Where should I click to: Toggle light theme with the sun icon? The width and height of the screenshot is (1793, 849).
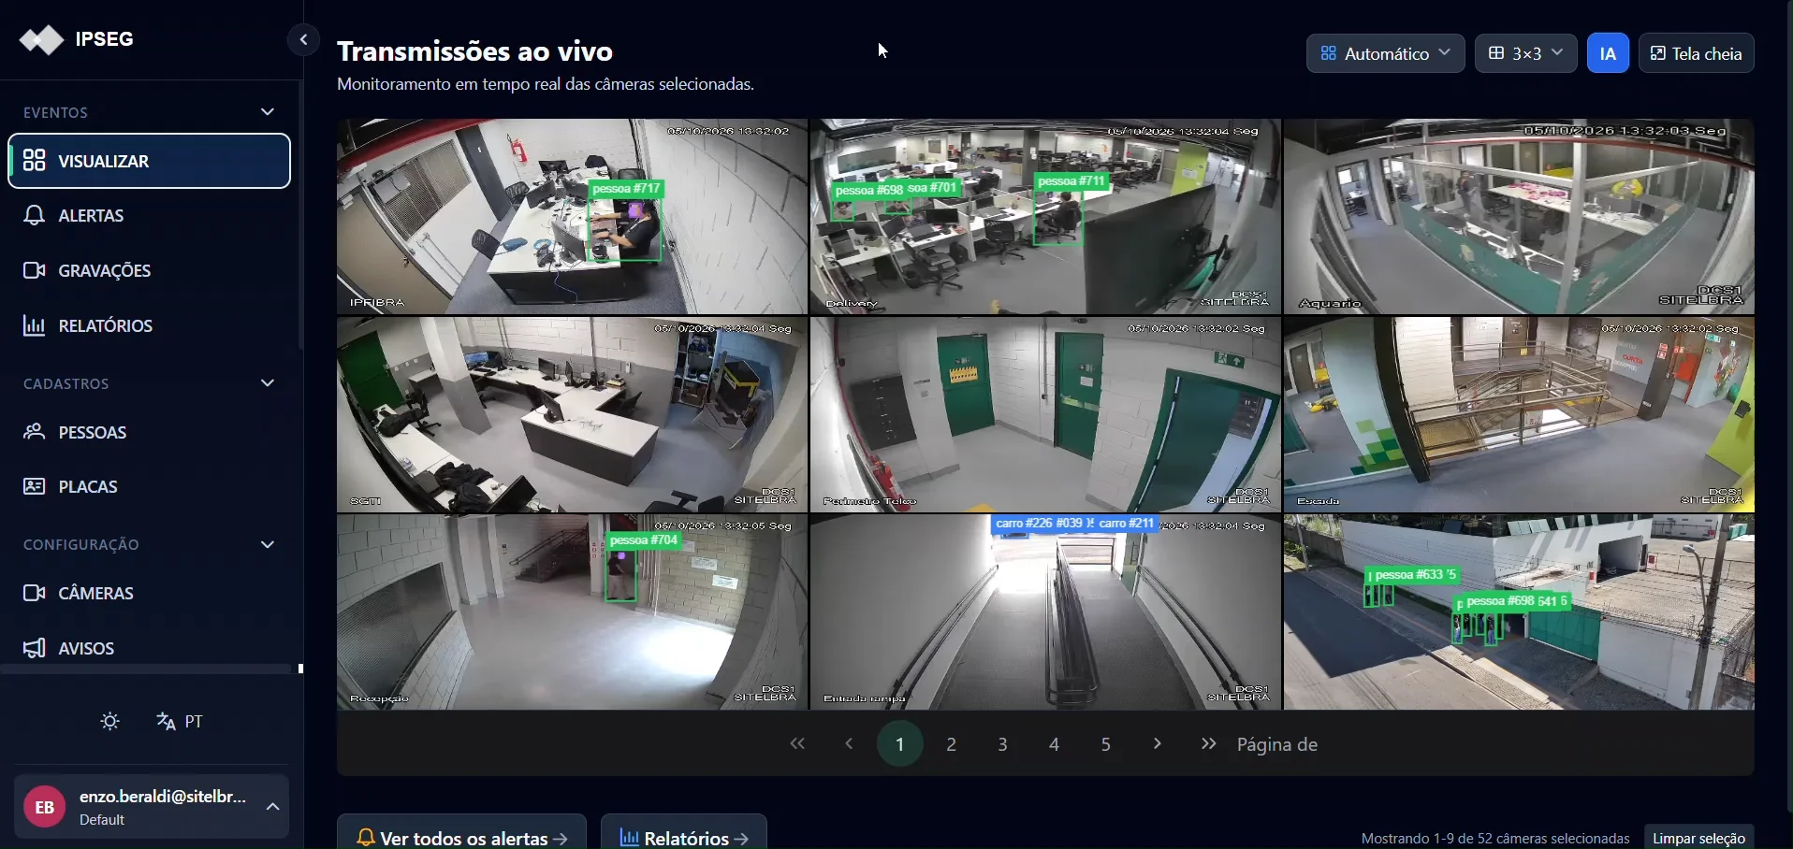(x=110, y=722)
